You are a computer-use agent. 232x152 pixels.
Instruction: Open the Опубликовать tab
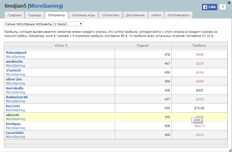pyautogui.click(x=178, y=15)
